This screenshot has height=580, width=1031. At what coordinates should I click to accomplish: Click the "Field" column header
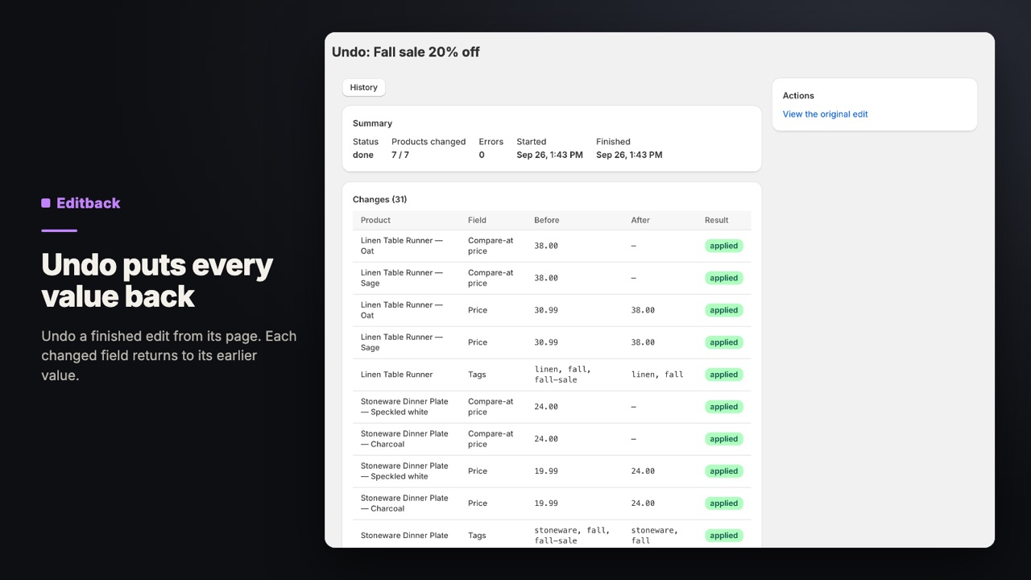click(x=477, y=220)
